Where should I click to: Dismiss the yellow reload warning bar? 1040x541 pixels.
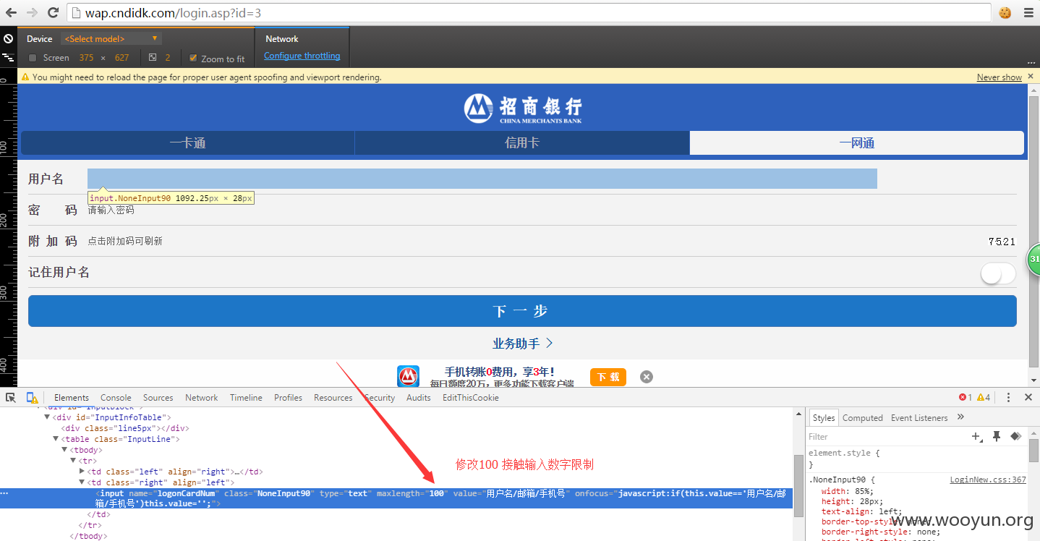click(x=1031, y=77)
